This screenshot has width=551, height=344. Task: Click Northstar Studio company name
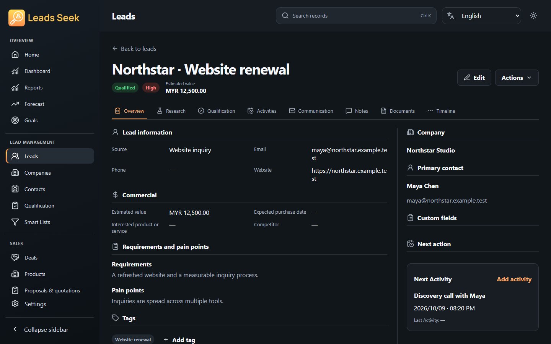pos(431,150)
